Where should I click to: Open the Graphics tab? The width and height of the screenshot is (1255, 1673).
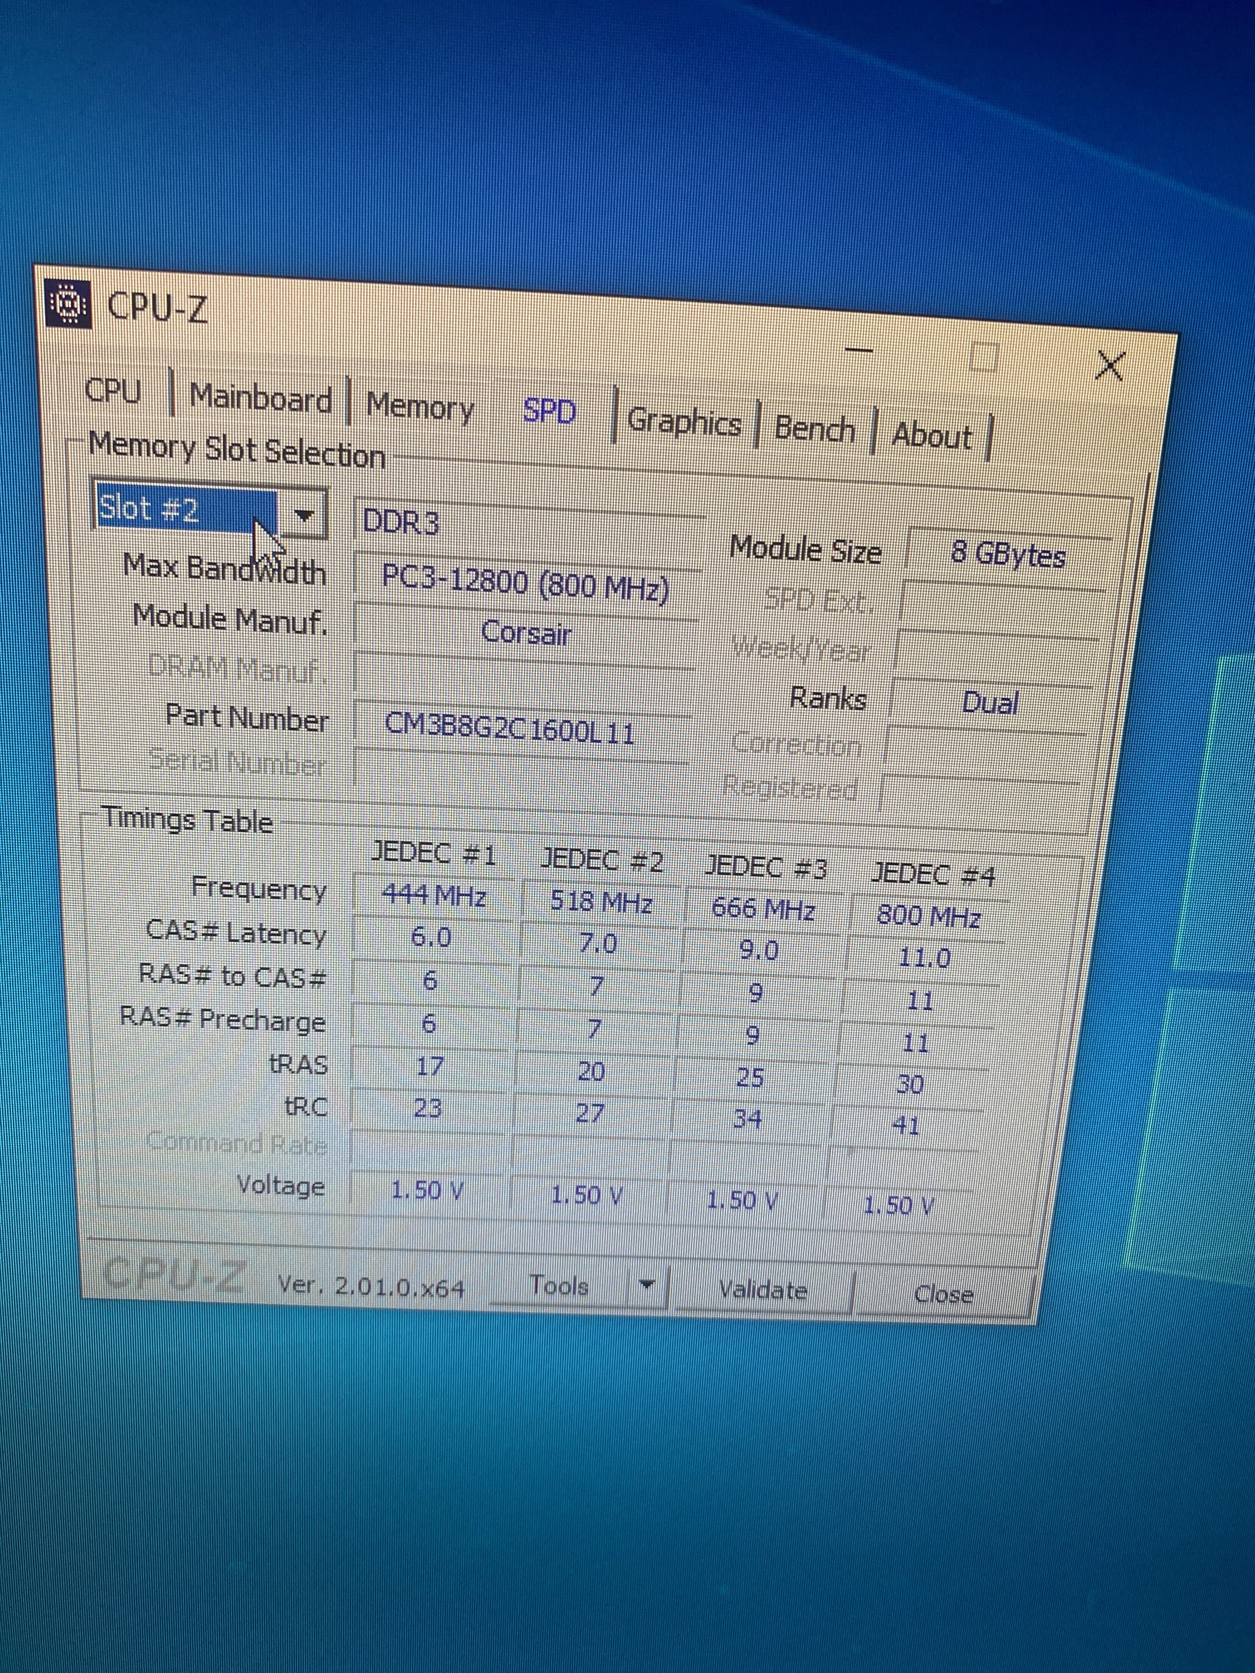pyautogui.click(x=684, y=421)
